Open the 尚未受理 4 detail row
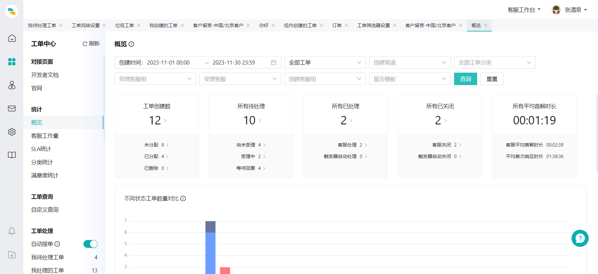 [251, 145]
